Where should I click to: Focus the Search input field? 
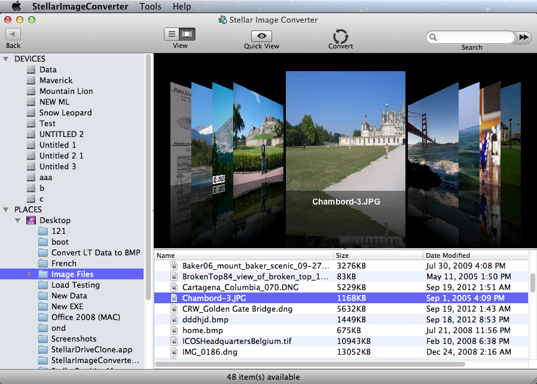click(471, 37)
